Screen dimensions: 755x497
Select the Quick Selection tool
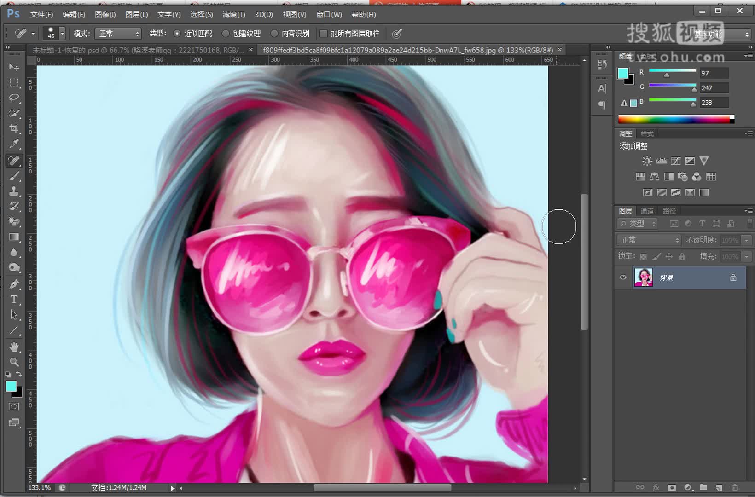click(x=14, y=113)
